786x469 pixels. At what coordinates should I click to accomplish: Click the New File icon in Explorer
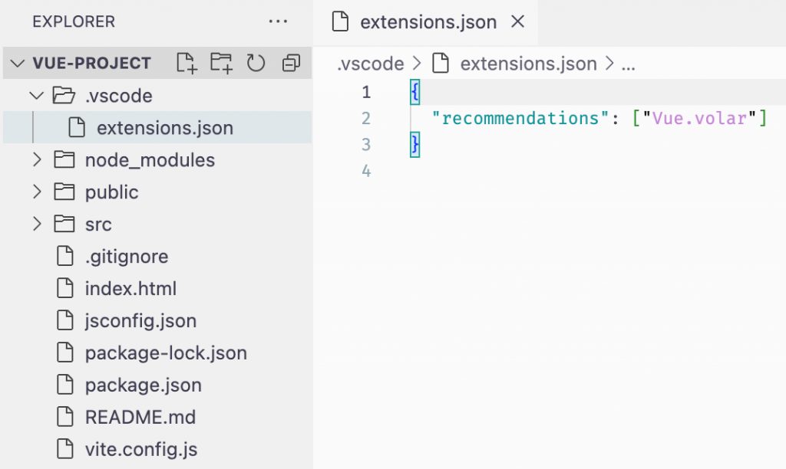click(x=187, y=63)
